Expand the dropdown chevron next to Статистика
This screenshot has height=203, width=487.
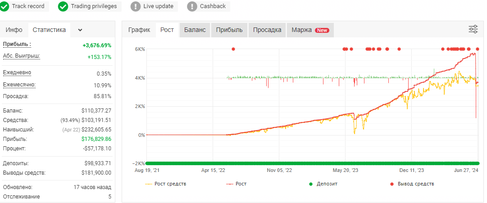pos(80,30)
